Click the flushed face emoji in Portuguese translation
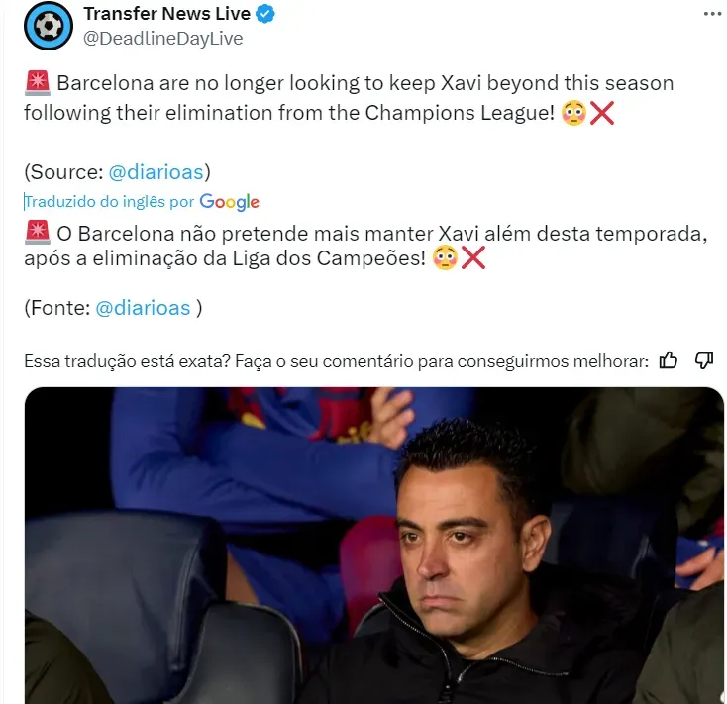The width and height of the screenshot is (727, 704). pos(445,258)
